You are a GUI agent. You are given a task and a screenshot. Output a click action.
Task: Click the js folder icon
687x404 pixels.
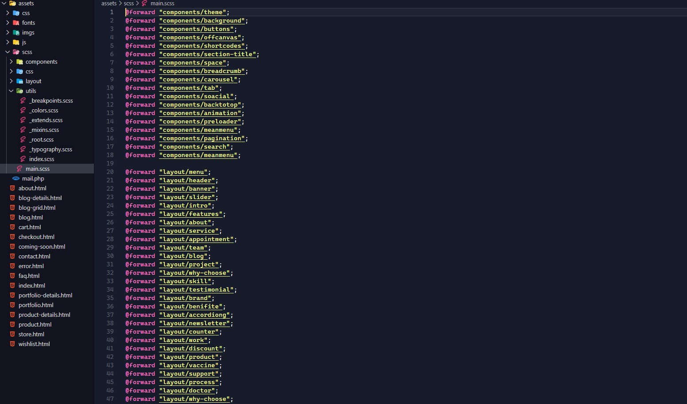[x=16, y=42]
